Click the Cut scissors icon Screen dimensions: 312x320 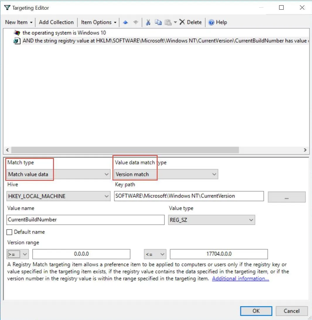click(x=148, y=22)
